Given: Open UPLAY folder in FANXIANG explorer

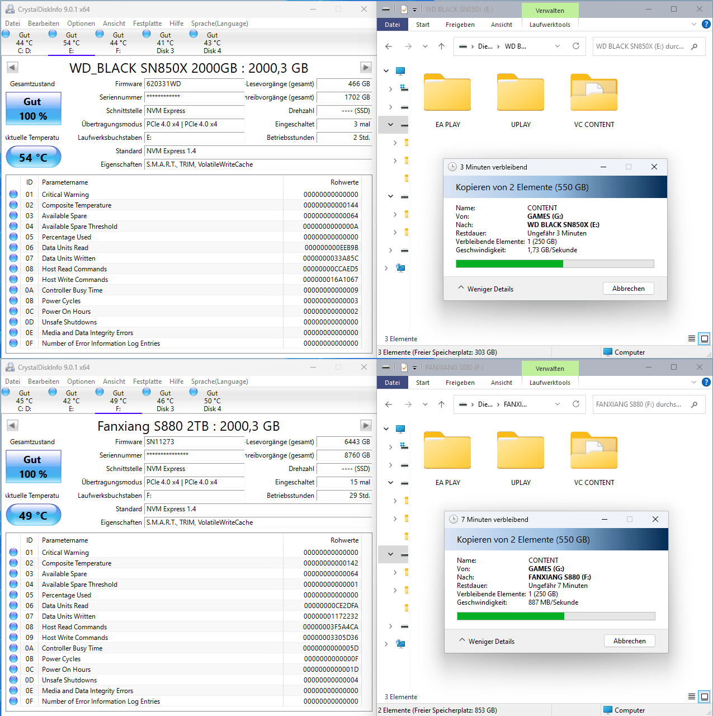Looking at the screenshot, I should point(521,459).
